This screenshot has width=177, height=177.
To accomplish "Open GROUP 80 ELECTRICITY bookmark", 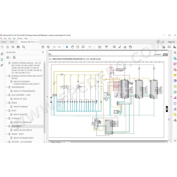I will [23, 130].
